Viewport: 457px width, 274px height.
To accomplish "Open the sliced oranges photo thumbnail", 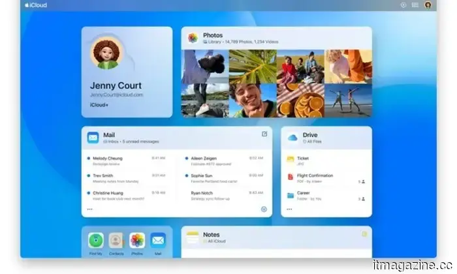I will 300,100.
